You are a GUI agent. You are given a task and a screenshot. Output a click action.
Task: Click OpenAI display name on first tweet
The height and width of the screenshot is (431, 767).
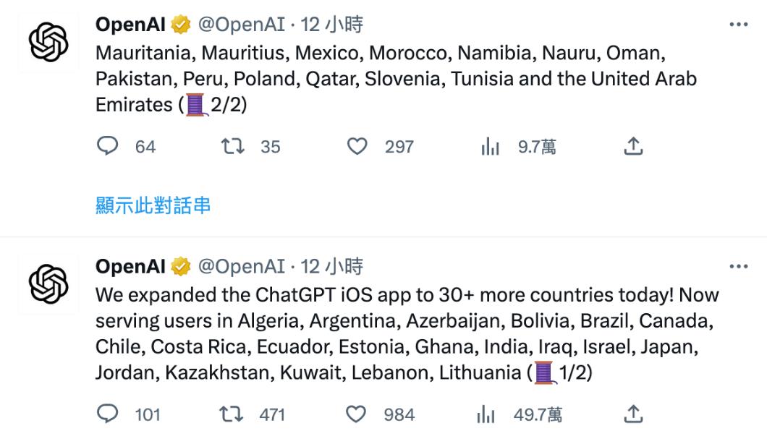[x=130, y=25]
